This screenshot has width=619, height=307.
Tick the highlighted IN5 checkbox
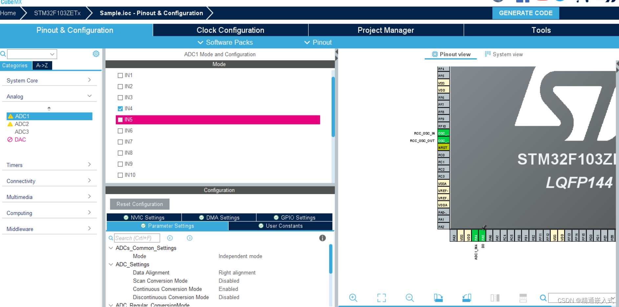click(x=120, y=120)
